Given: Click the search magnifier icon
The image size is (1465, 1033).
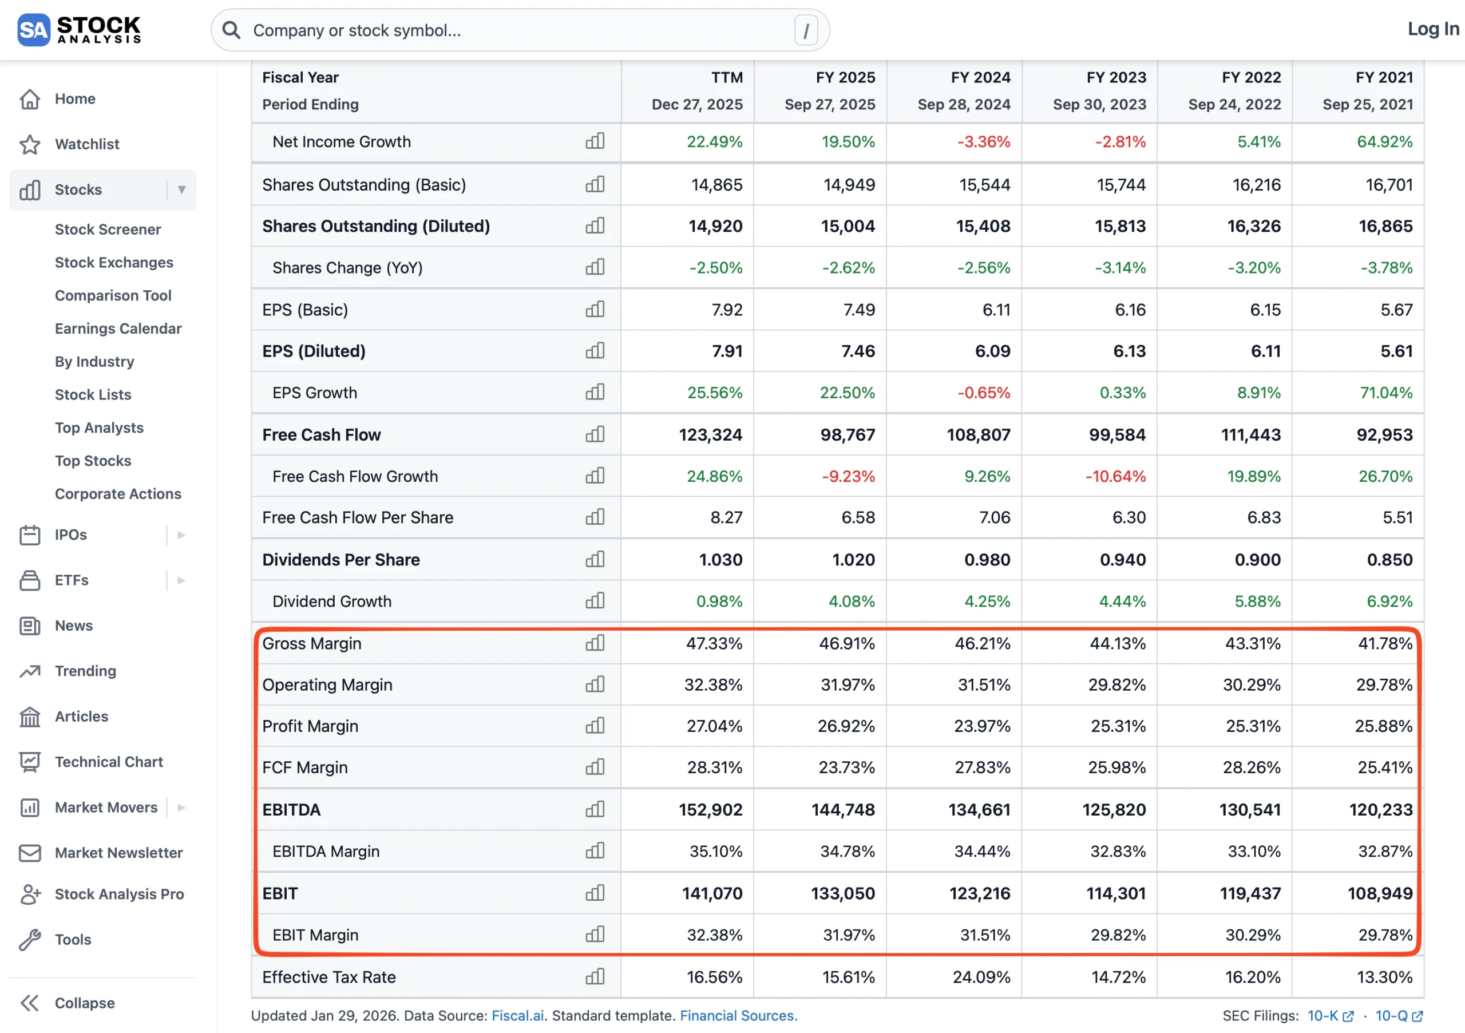Looking at the screenshot, I should tap(232, 30).
